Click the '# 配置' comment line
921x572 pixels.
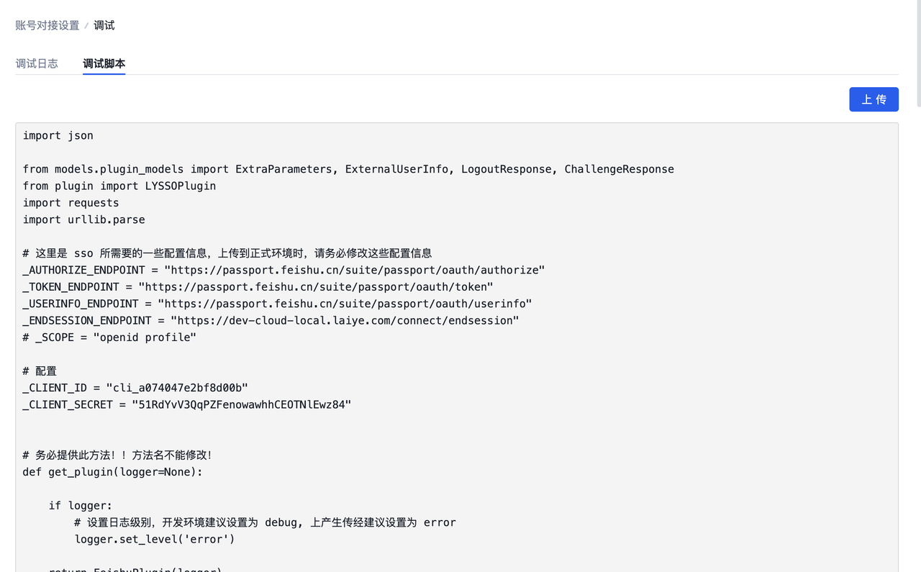pyautogui.click(x=40, y=371)
